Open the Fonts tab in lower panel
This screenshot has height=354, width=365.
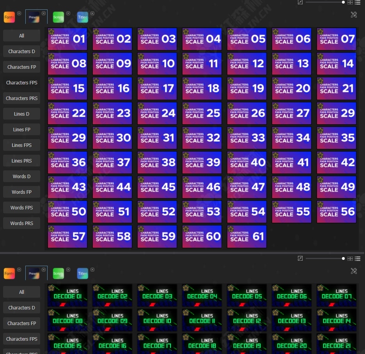(x=9, y=274)
